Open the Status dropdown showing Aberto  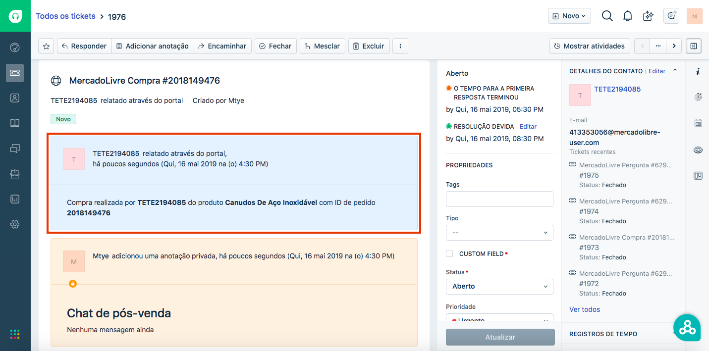tap(499, 286)
